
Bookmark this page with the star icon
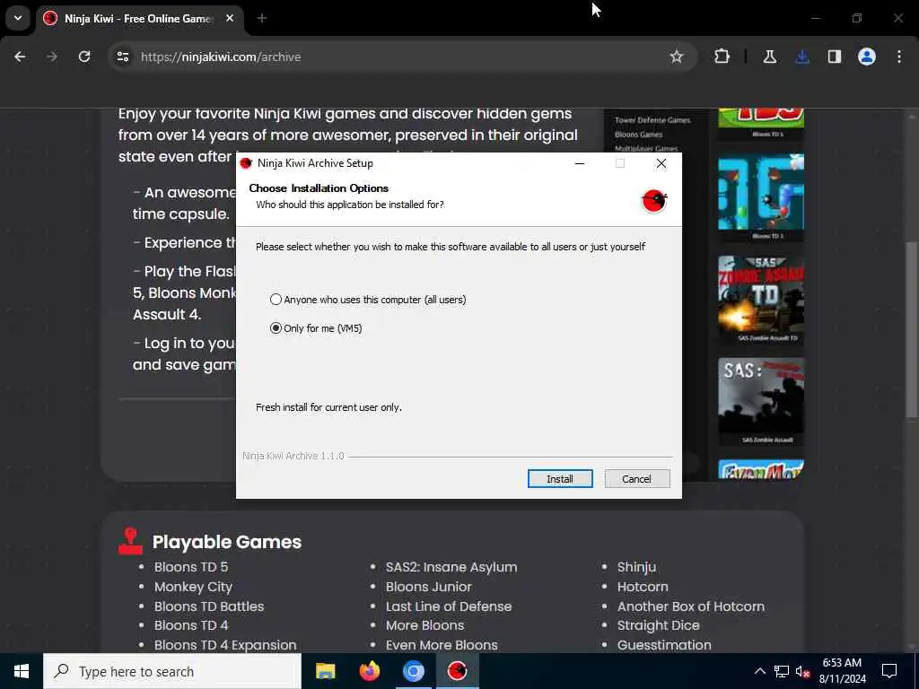(677, 57)
